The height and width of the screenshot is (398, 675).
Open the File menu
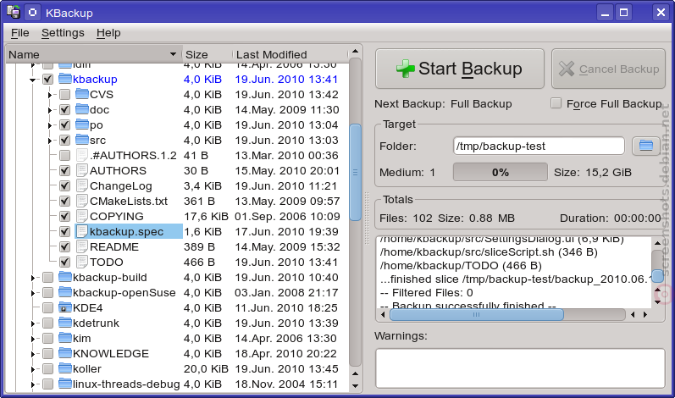tap(19, 33)
